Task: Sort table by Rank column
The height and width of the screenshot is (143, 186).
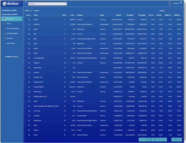Action: (64, 15)
